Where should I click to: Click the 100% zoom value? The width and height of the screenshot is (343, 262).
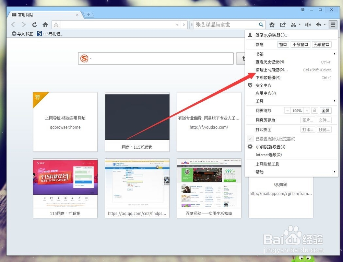click(x=297, y=111)
